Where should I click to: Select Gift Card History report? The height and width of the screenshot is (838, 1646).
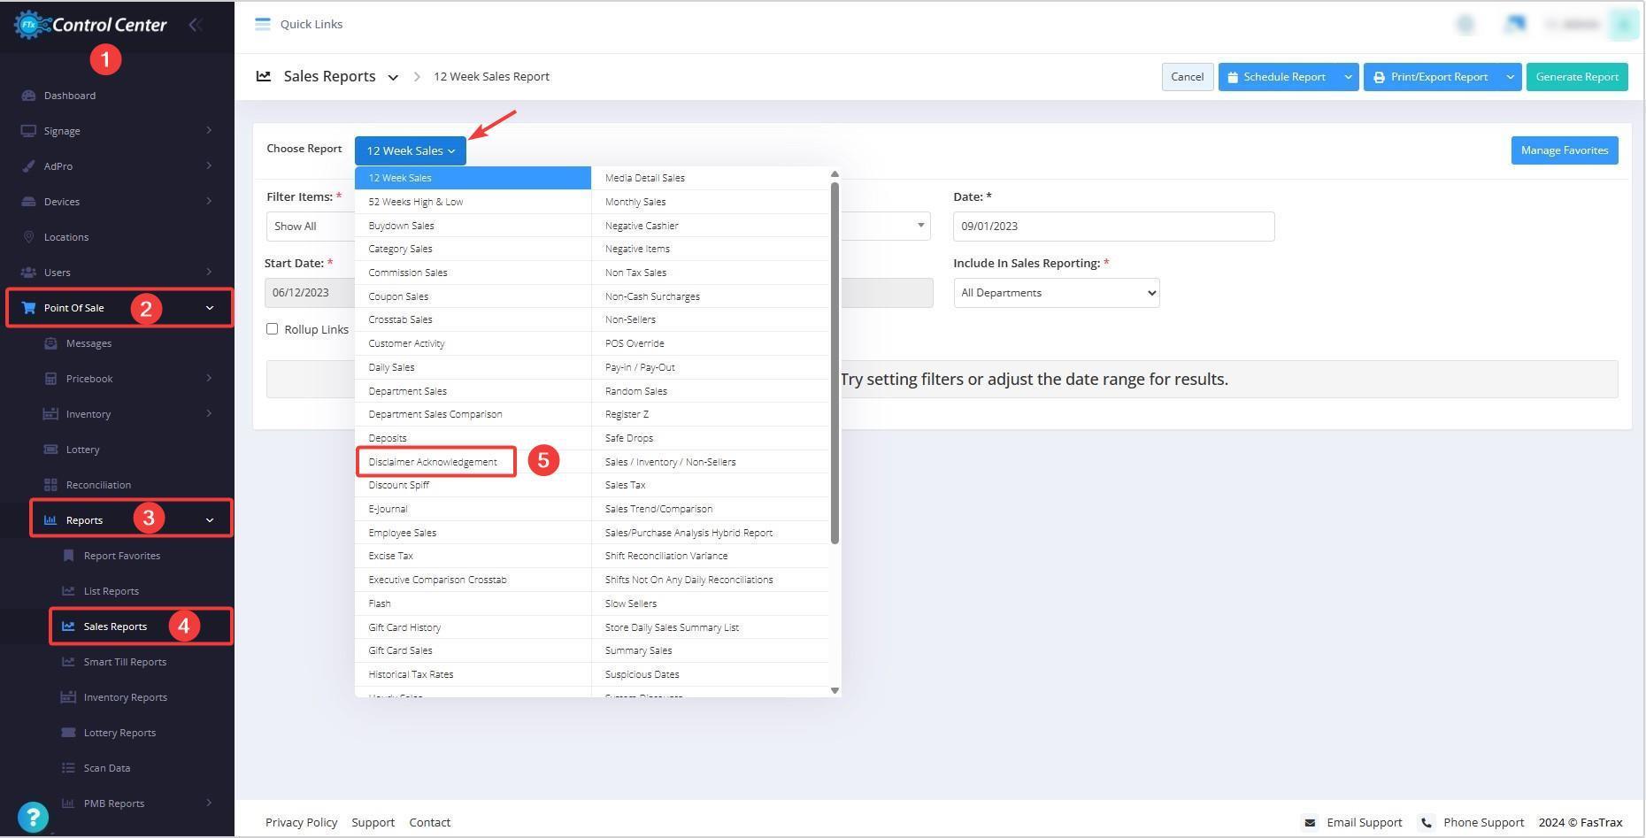404,627
